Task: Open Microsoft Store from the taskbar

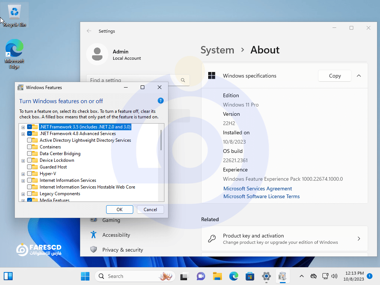Action: point(250,276)
